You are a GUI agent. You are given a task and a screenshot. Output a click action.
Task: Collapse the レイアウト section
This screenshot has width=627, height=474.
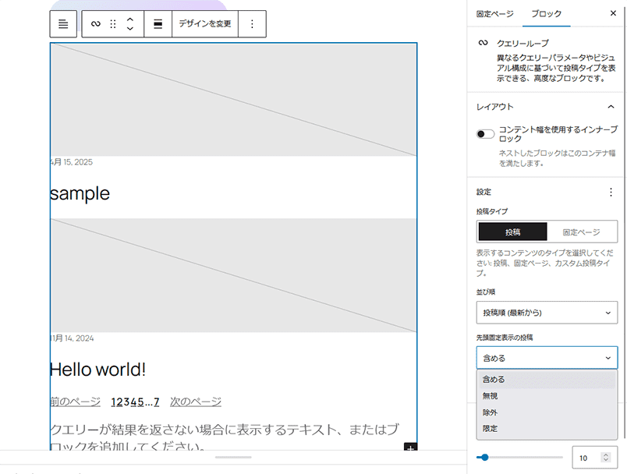click(611, 107)
